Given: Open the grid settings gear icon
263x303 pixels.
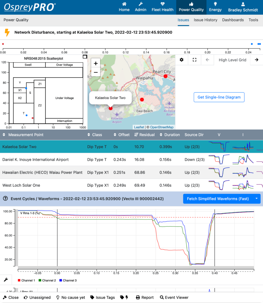Looking at the screenshot, I should click(182, 60).
